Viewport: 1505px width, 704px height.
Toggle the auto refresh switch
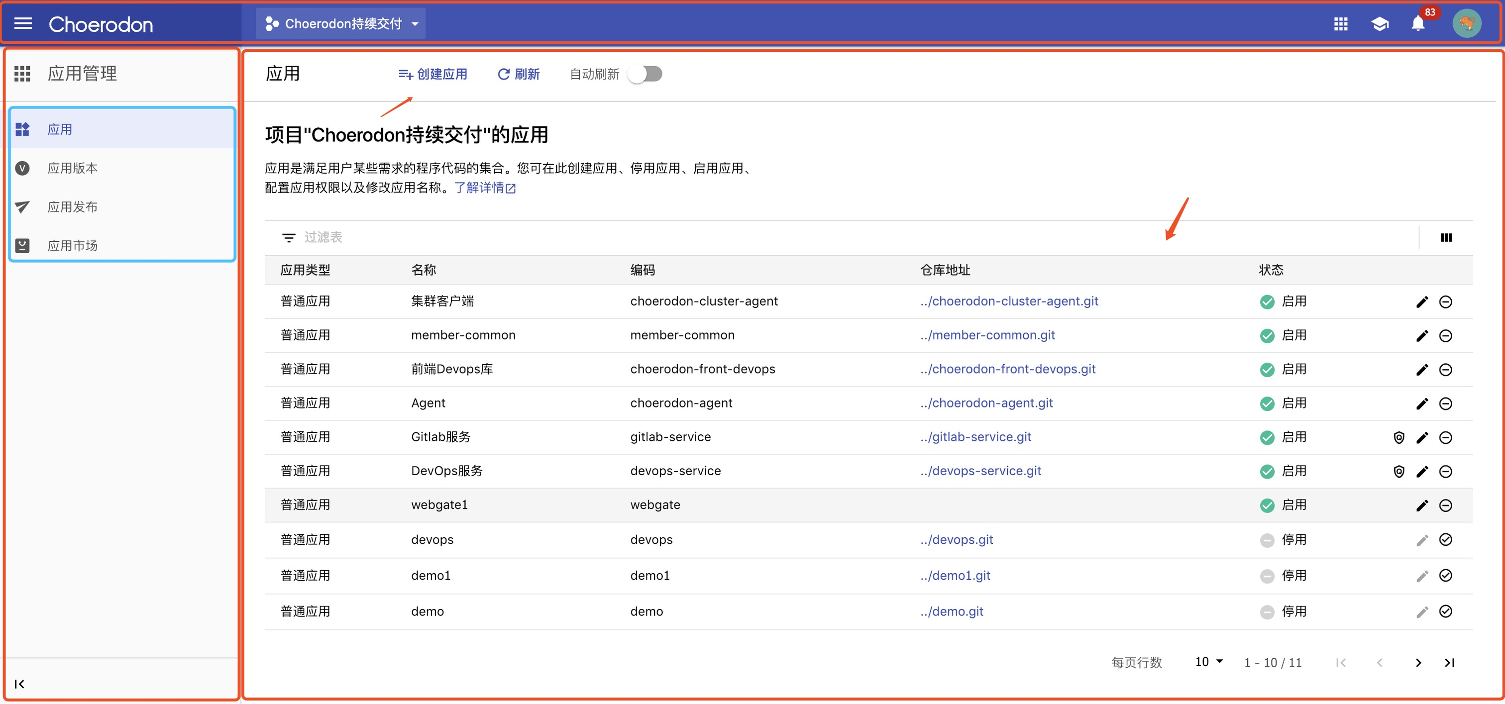pyautogui.click(x=645, y=74)
